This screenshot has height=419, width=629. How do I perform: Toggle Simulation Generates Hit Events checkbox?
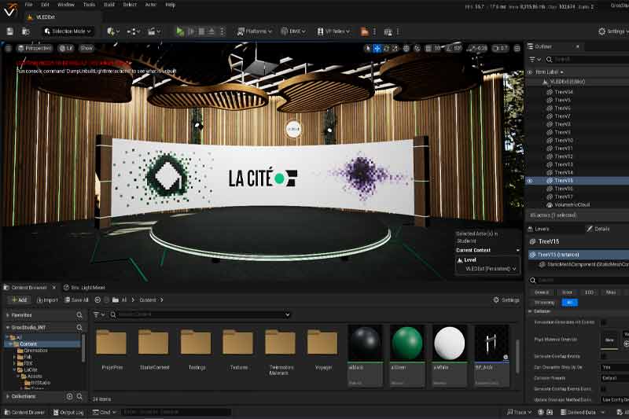603,322
